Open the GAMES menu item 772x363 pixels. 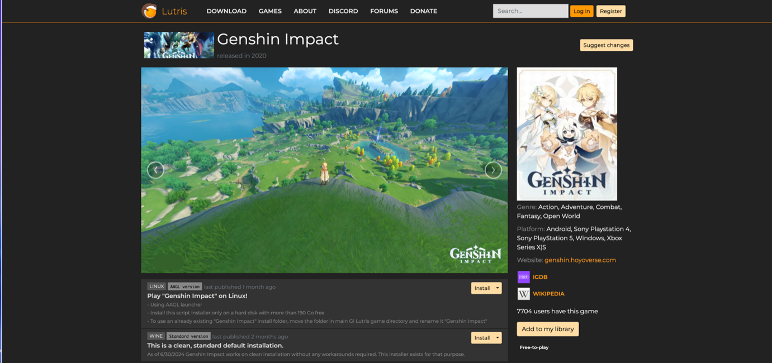(x=270, y=11)
